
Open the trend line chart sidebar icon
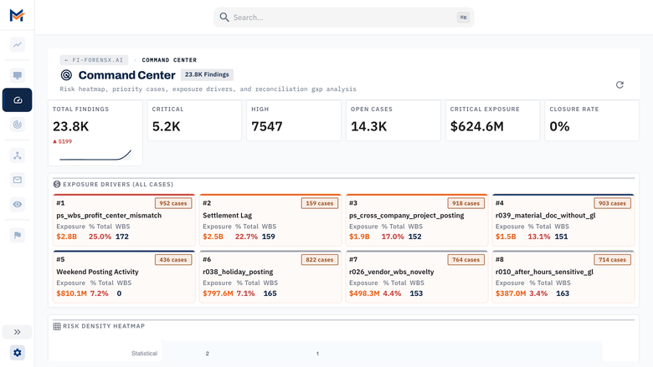point(17,44)
